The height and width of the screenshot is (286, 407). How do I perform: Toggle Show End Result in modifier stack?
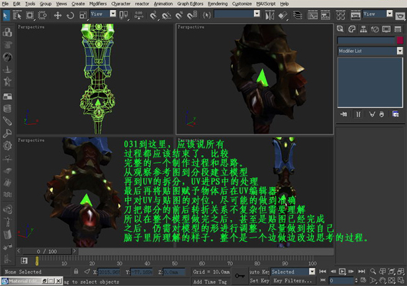357,114
